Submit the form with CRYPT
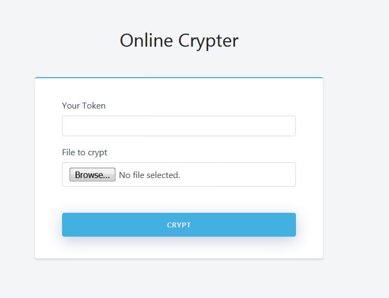Viewport: 389px width, 298px height. (178, 225)
